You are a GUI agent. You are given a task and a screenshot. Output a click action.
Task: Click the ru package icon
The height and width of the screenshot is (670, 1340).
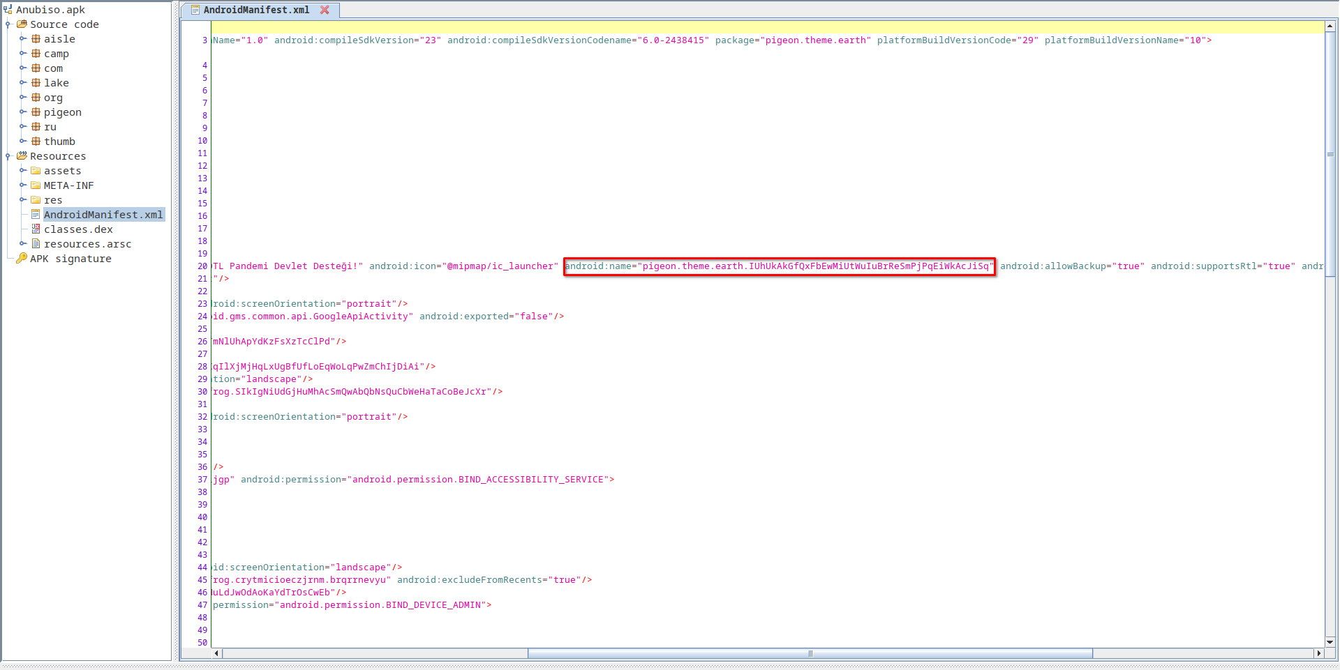pyautogui.click(x=36, y=127)
